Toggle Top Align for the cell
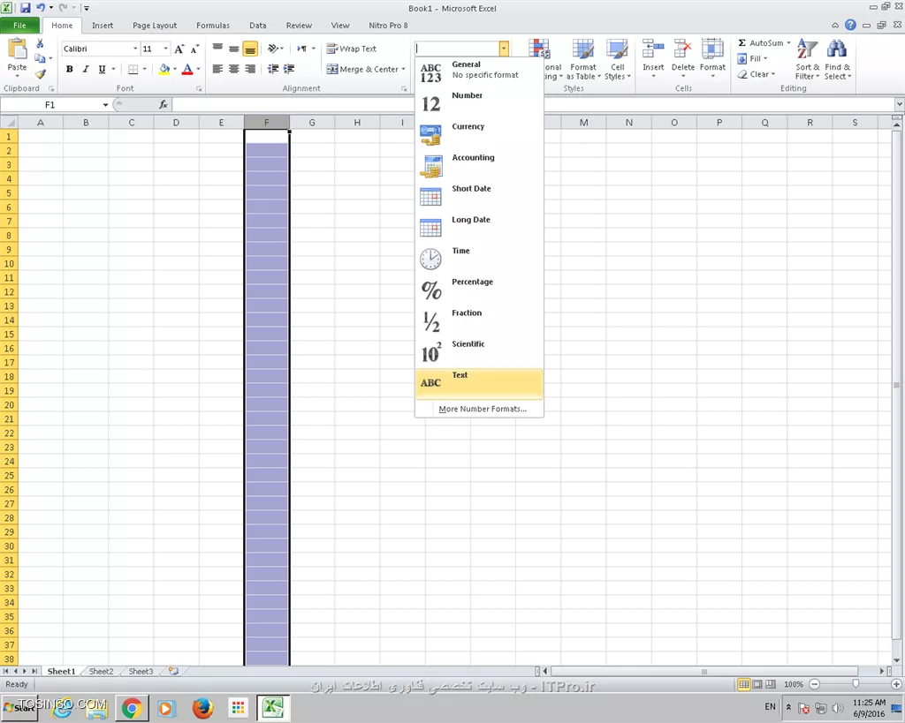Viewport: 905px width, 723px height. pos(217,49)
